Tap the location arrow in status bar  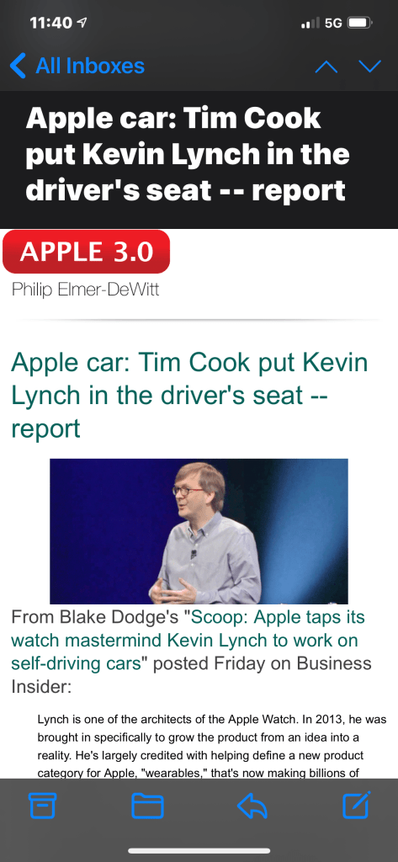pos(83,23)
